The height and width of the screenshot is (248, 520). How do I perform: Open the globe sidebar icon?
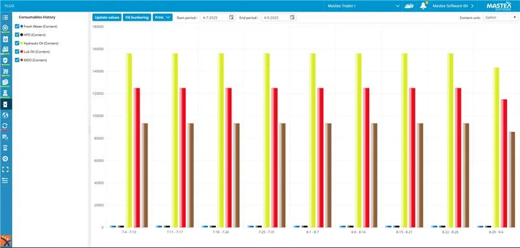click(5, 115)
